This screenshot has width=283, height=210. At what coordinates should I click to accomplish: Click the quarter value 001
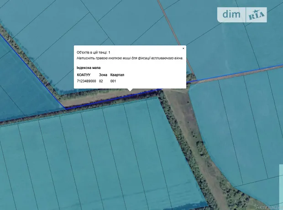pyautogui.click(x=113, y=81)
